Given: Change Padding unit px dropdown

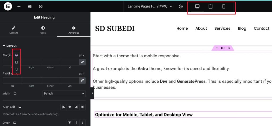Looking at the screenshot, I should click(x=82, y=74).
